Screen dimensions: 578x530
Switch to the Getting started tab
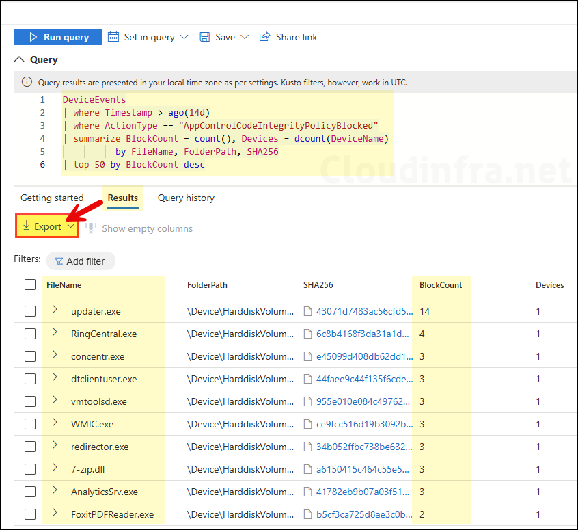[52, 198]
